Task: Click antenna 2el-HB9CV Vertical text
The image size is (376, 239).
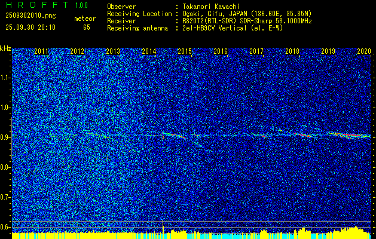Action: (x=233, y=28)
